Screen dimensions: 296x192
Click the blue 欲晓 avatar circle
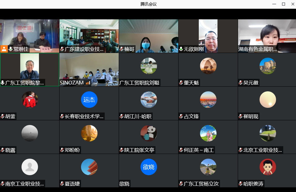click(149, 167)
